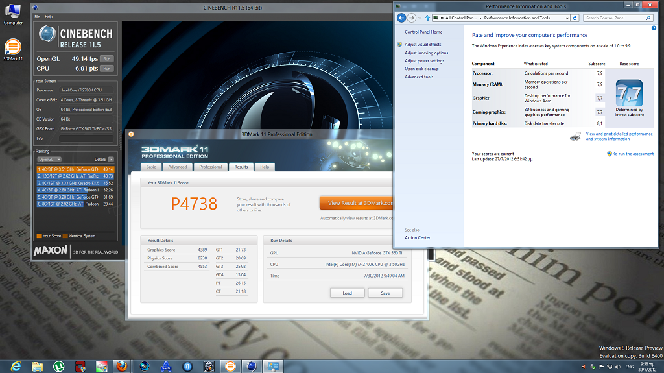664x373 pixels.
Task: Open the white speaker volume tray icon
Action: pos(618,367)
